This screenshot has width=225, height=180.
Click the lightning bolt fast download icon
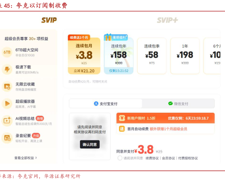(7, 69)
